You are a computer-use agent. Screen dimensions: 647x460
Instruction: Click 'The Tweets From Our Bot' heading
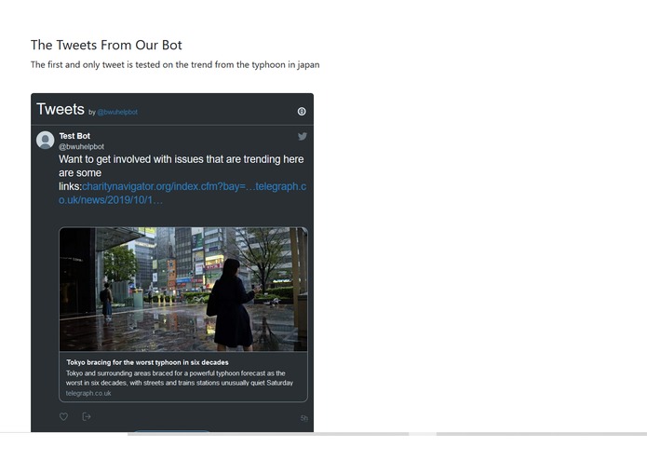(106, 45)
